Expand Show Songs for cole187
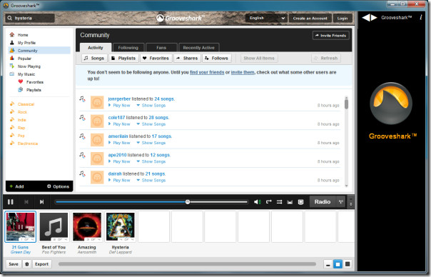This screenshot has width=431, height=277. pos(151,124)
